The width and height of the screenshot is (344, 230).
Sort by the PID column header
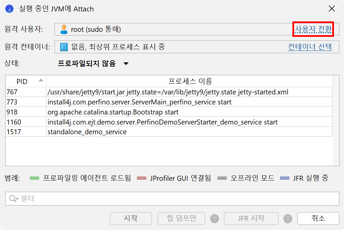[x=26, y=81]
